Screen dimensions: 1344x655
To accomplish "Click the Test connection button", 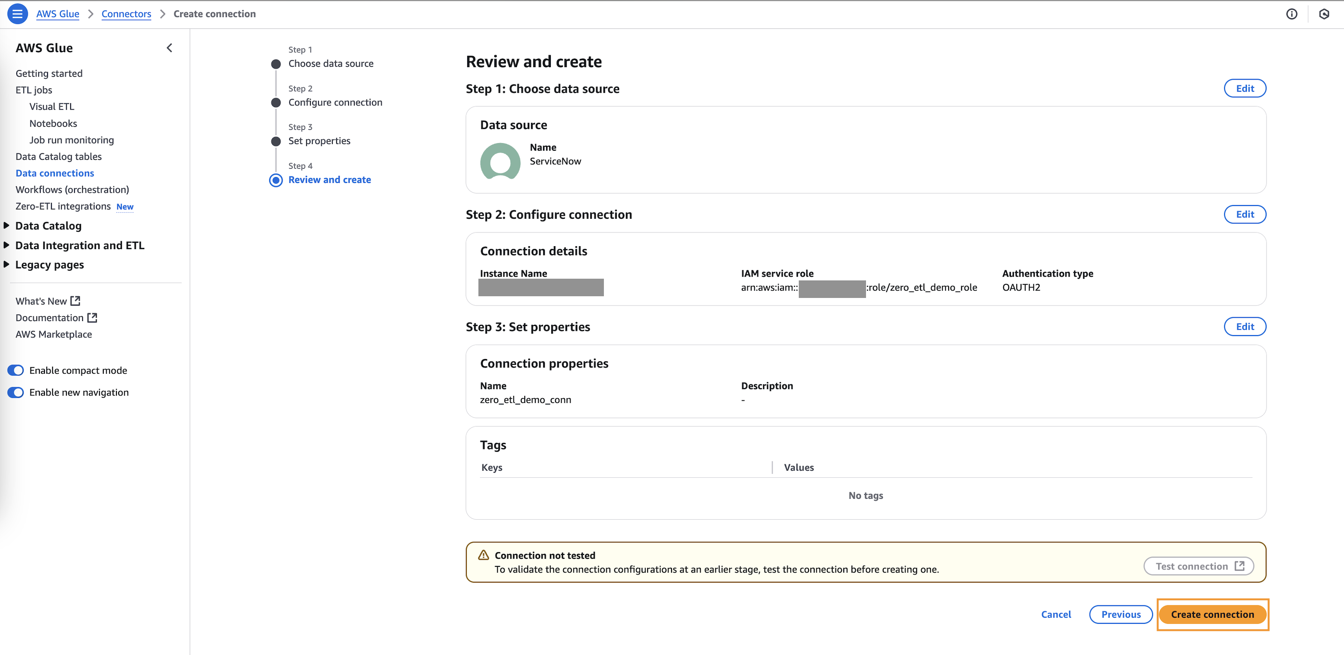I will pos(1198,566).
